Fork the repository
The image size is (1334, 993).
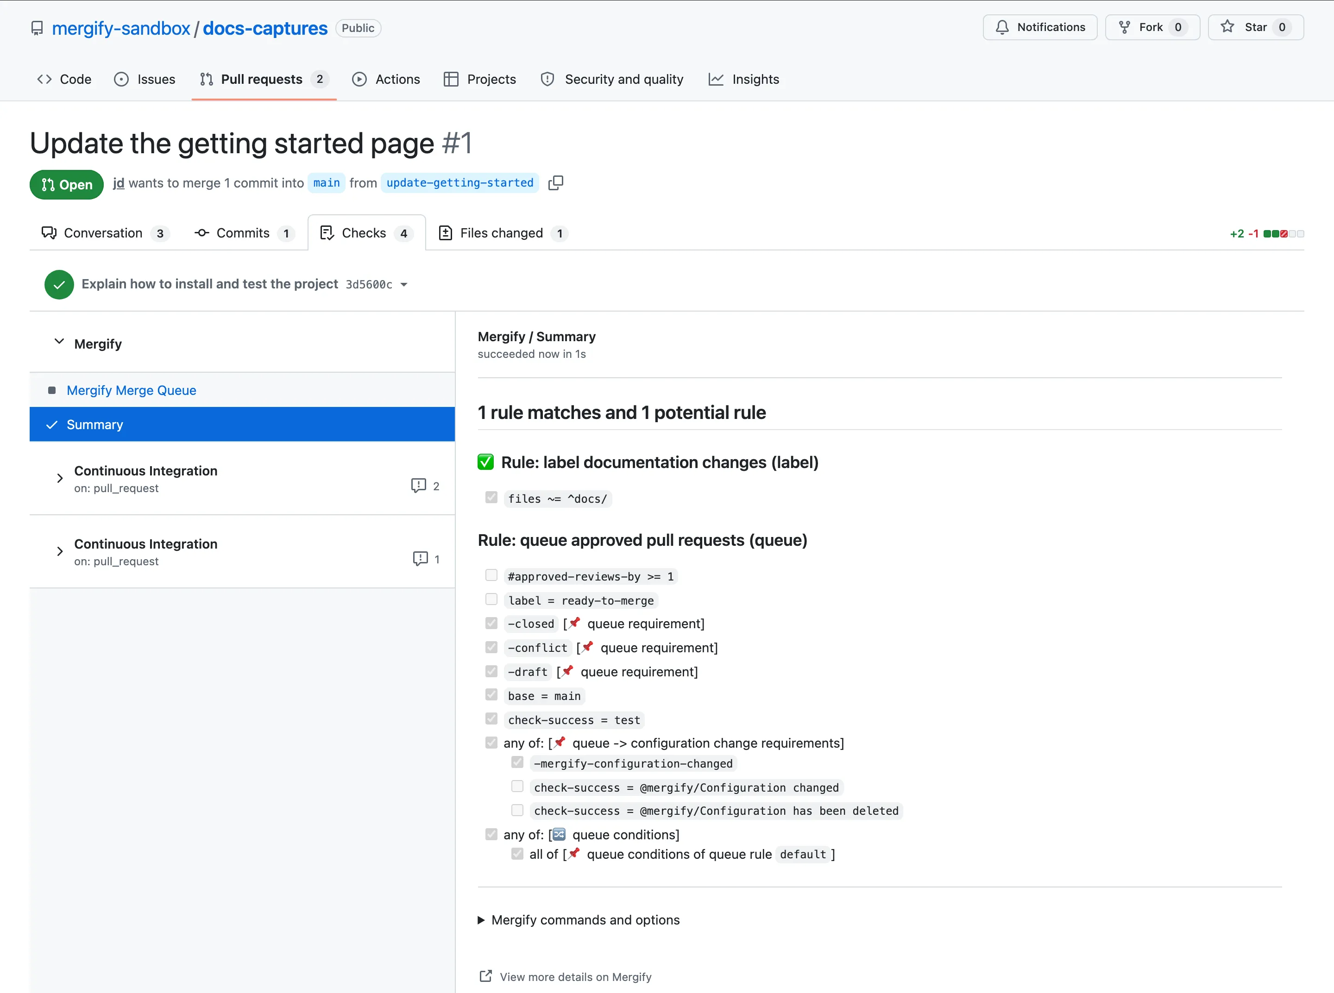pos(1152,27)
